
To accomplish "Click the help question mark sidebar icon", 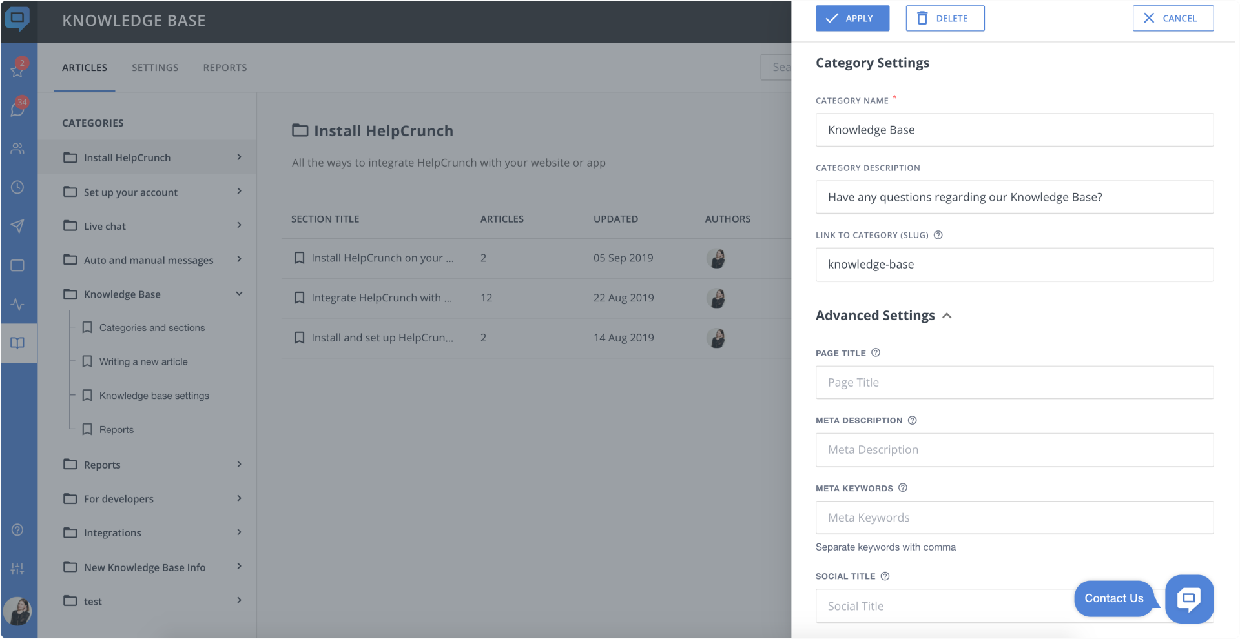I will point(17,530).
